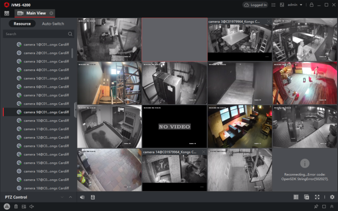Viewport: 338px width, 211px height.
Task: Click the Logged In cloud button
Action: tap(255, 5)
